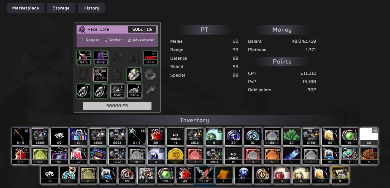
Task: Click equipped level 50 crossbow weapon
Action: pos(101,74)
